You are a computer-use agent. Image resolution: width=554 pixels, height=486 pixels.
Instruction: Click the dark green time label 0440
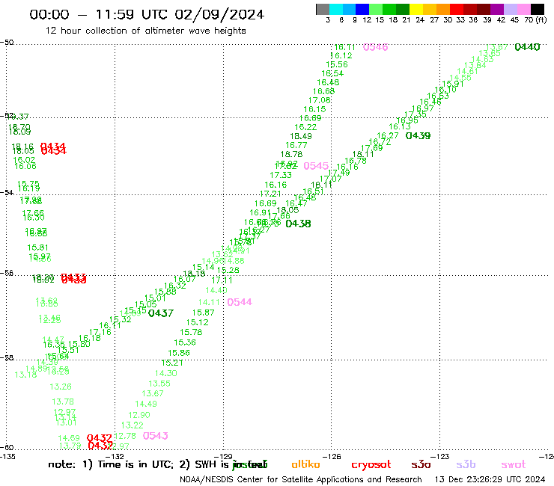[527, 47]
